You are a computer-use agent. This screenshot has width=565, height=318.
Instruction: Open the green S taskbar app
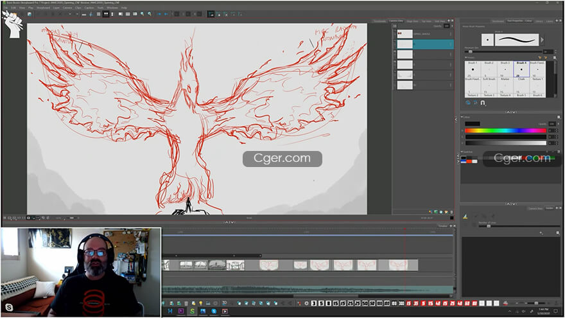192,311
